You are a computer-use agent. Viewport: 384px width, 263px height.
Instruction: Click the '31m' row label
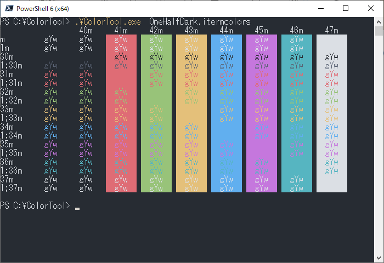(x=7, y=75)
